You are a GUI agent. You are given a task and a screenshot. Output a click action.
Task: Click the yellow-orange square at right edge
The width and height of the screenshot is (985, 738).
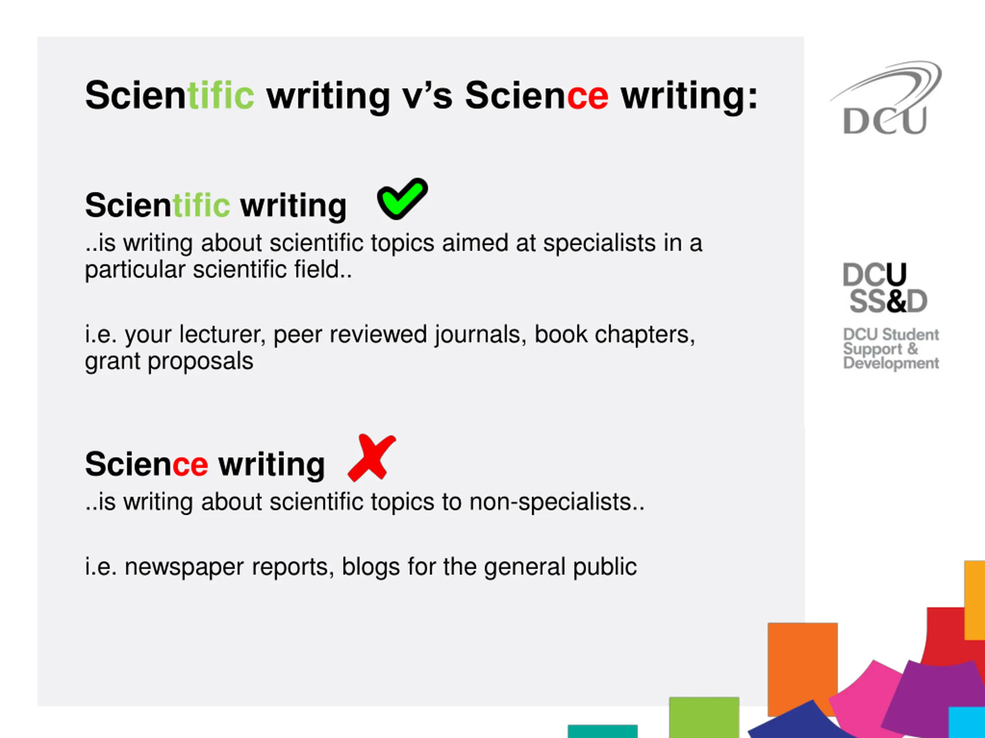click(975, 600)
